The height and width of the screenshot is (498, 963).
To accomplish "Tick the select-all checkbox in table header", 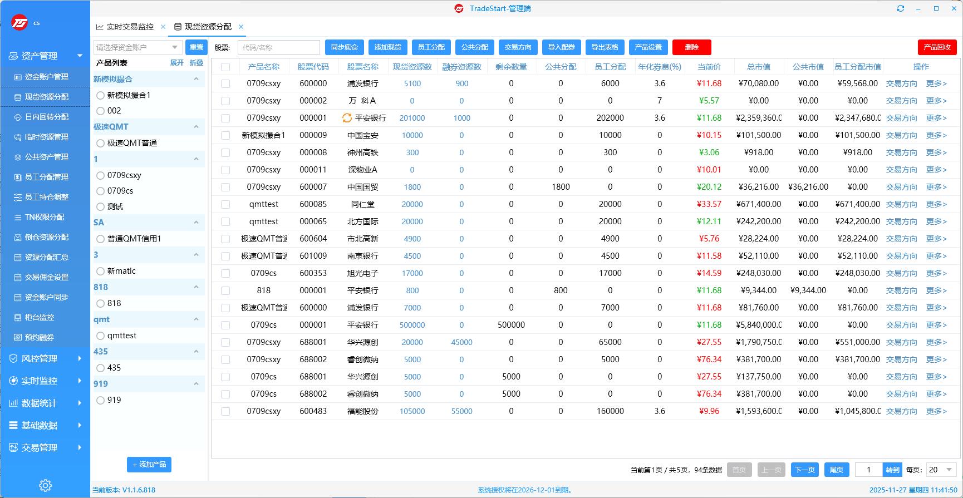I will tap(225, 67).
